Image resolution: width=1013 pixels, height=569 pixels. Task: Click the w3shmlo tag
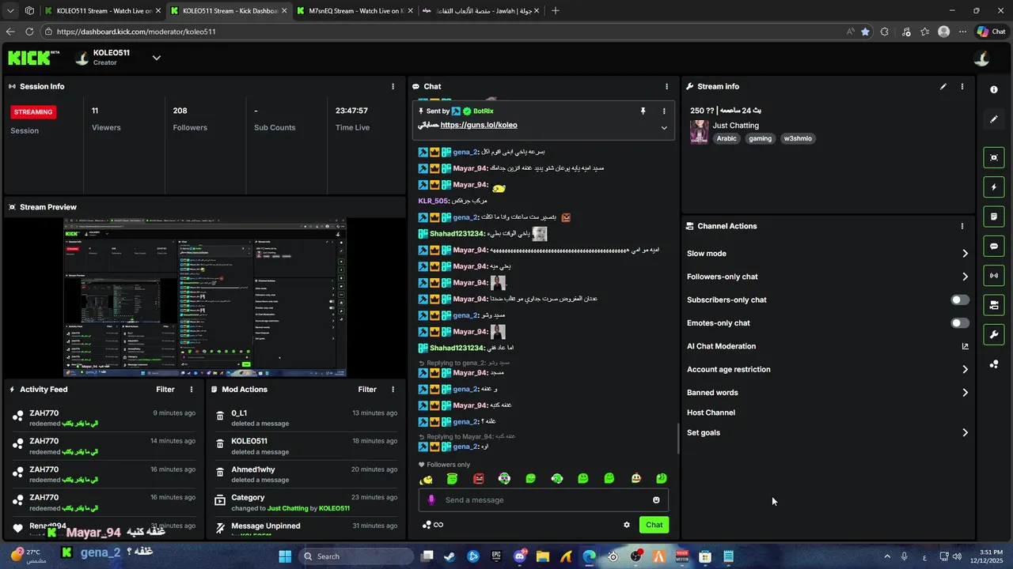tap(798, 138)
